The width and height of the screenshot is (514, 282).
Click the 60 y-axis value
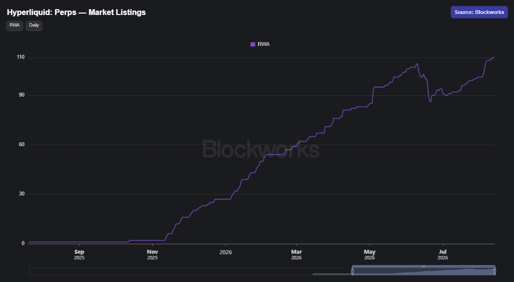pos(22,145)
